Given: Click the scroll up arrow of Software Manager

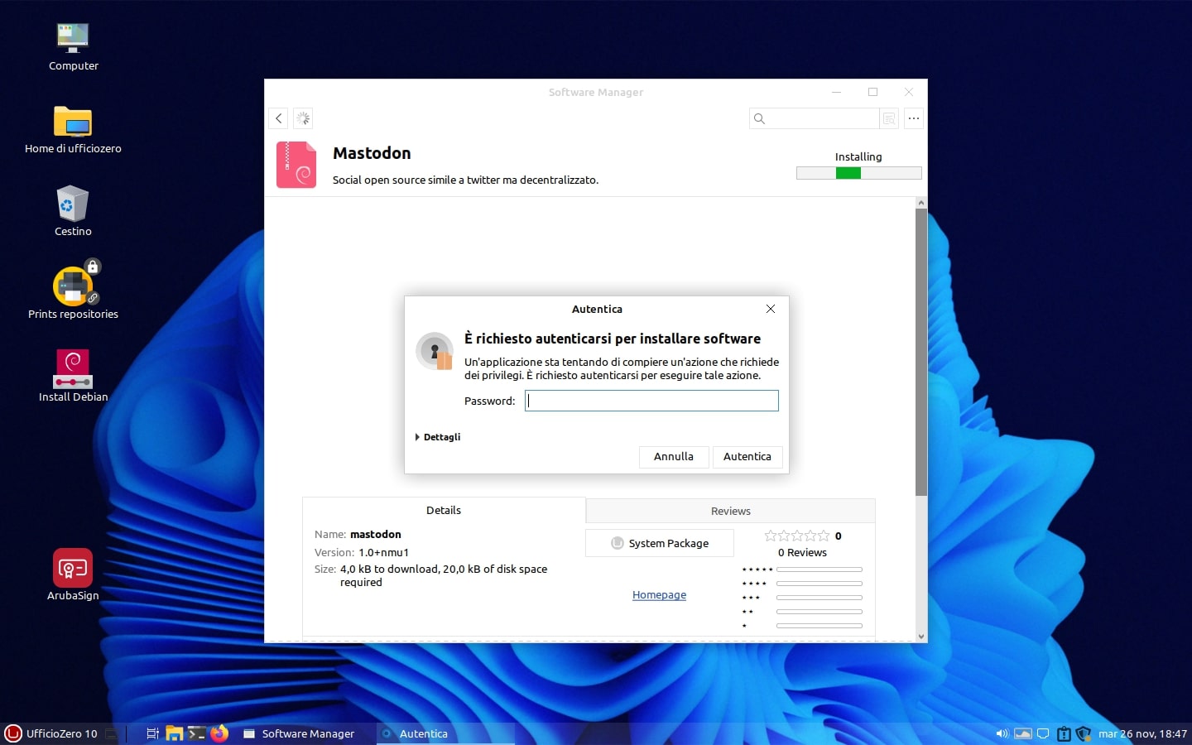Looking at the screenshot, I should 921,203.
